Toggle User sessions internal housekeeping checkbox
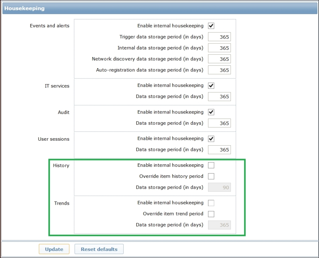Screen dimensions: 319x258 pos(211,139)
